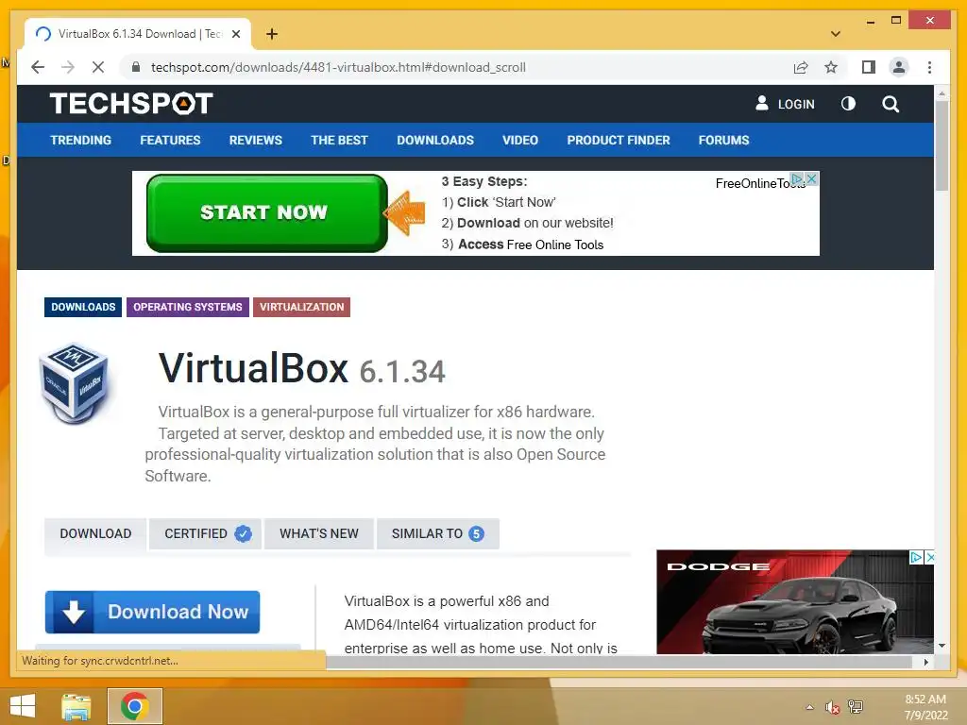
Task: Close the Dodge ad with X
Action: 930,557
